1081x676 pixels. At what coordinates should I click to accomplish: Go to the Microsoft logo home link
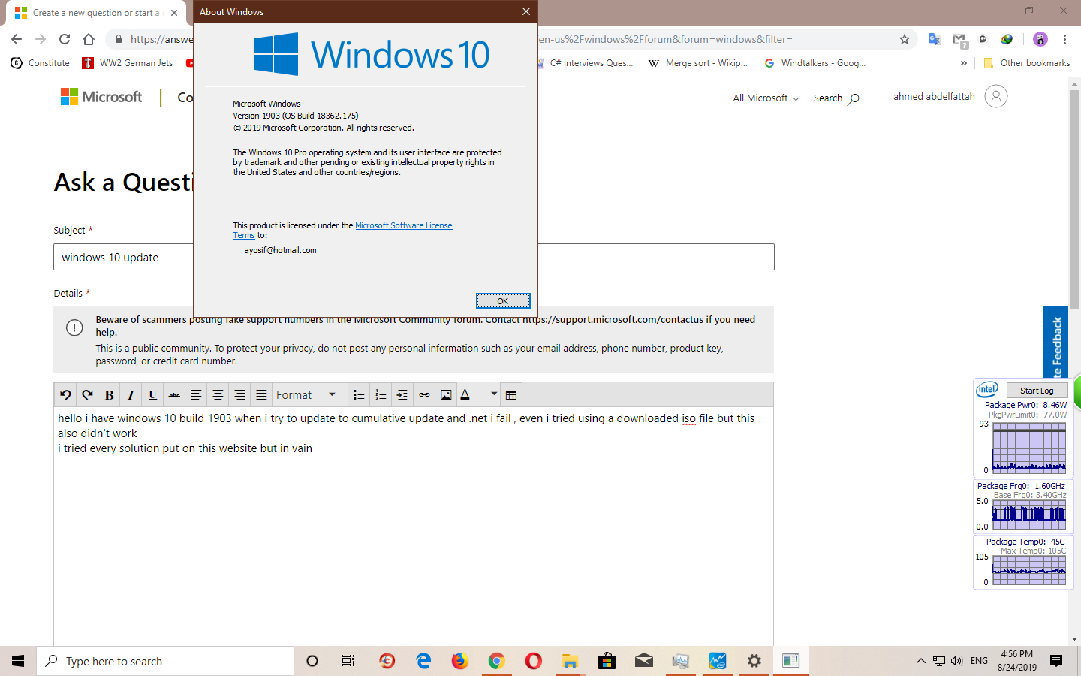101,97
